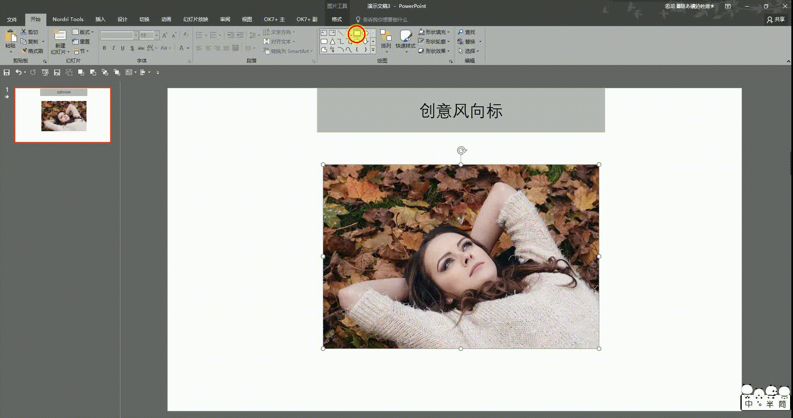Click the autumn leaves photo on slide
Screen dimensions: 793x418
(x=461, y=257)
